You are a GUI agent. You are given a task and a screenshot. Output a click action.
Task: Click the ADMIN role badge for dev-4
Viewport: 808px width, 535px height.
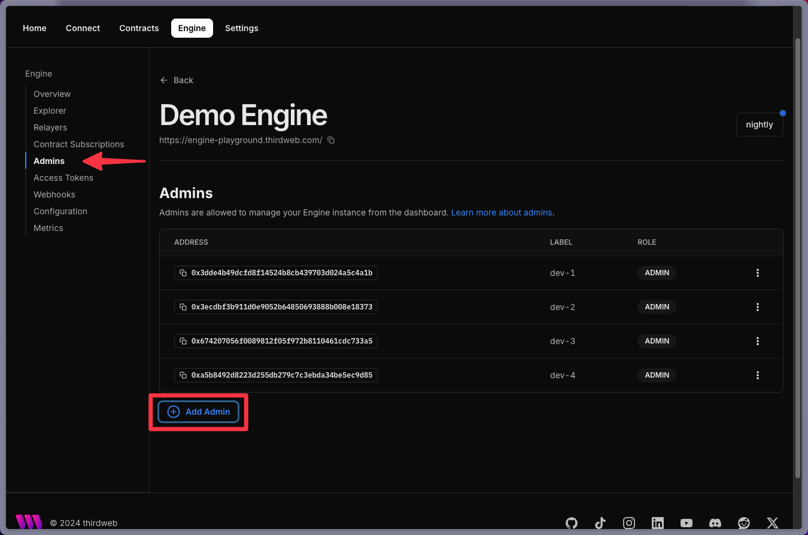(657, 375)
